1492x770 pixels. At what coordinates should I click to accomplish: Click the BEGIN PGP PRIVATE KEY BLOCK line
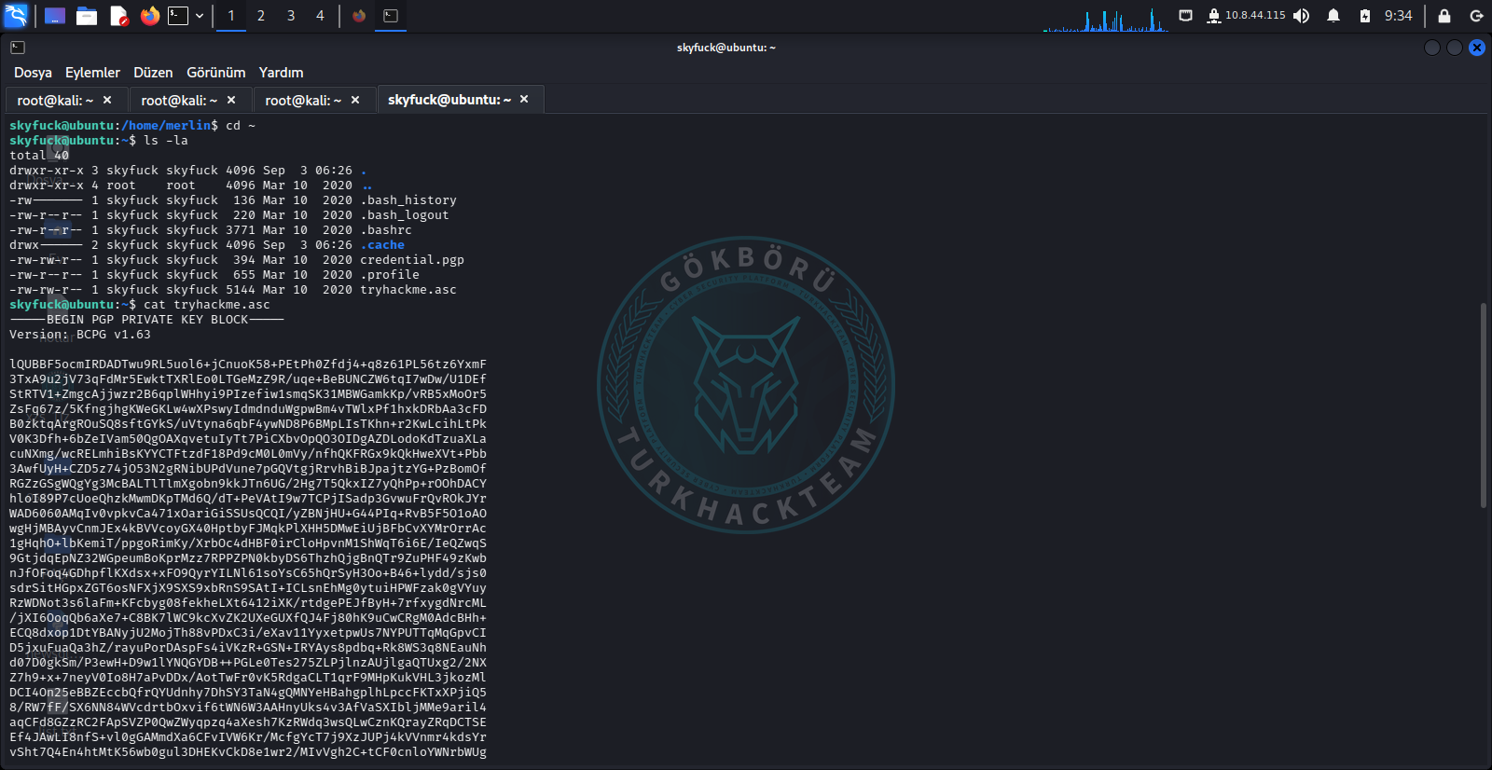[147, 320]
